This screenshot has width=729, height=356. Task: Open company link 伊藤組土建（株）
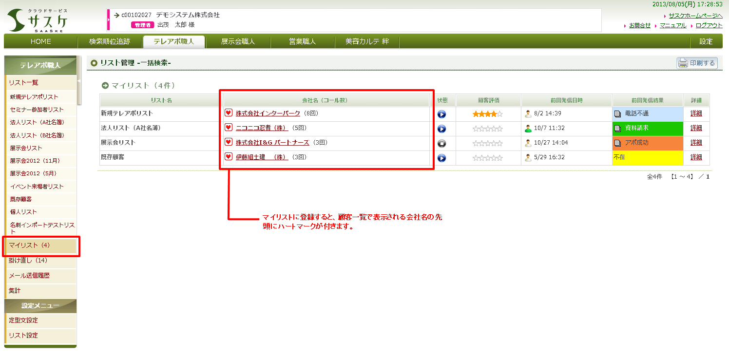[262, 157]
